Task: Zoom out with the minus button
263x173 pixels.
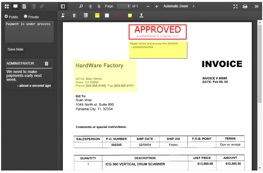Action: tap(148, 6)
